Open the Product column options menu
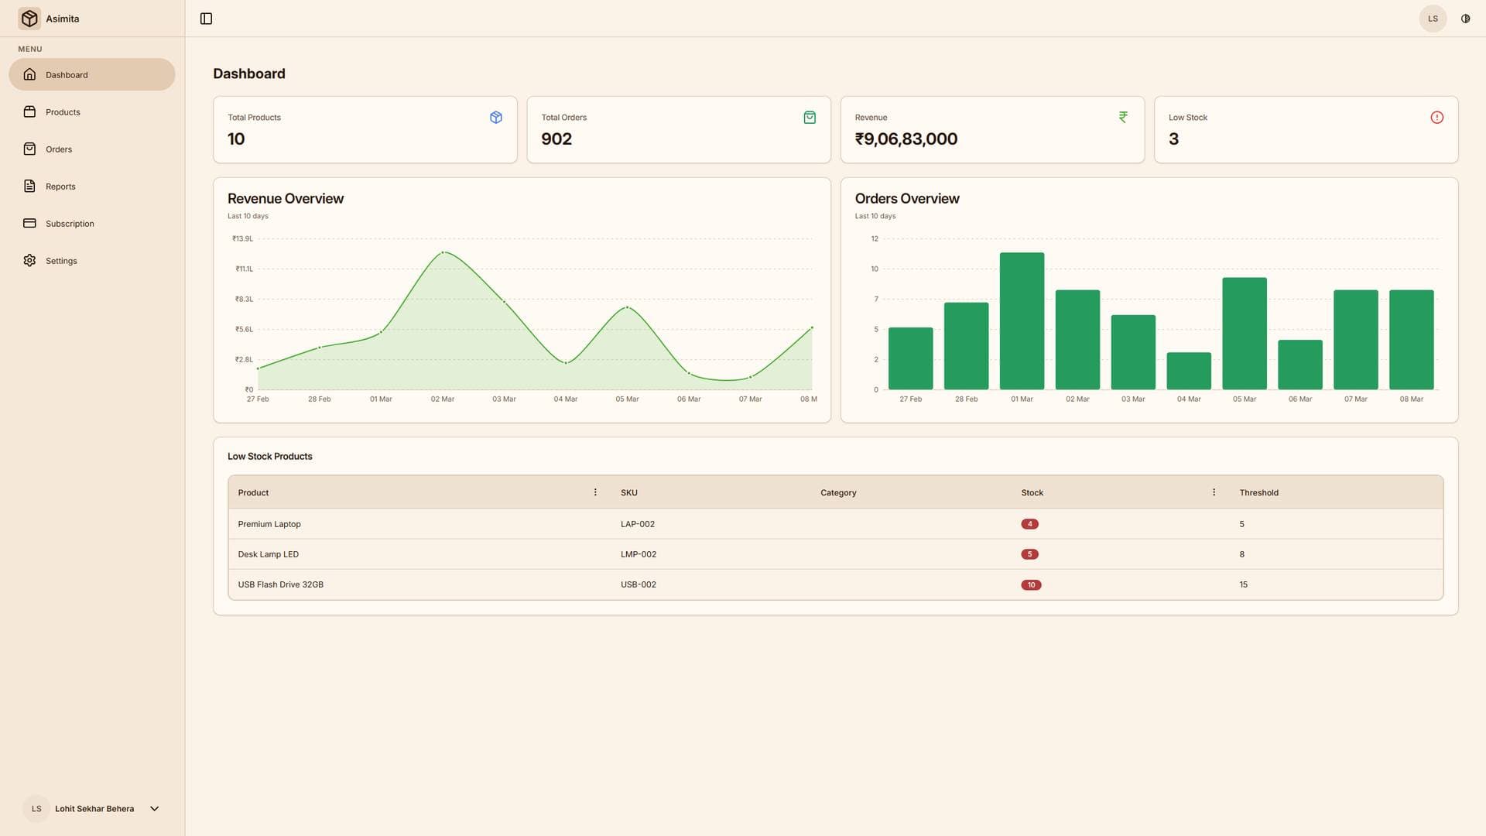 (595, 492)
